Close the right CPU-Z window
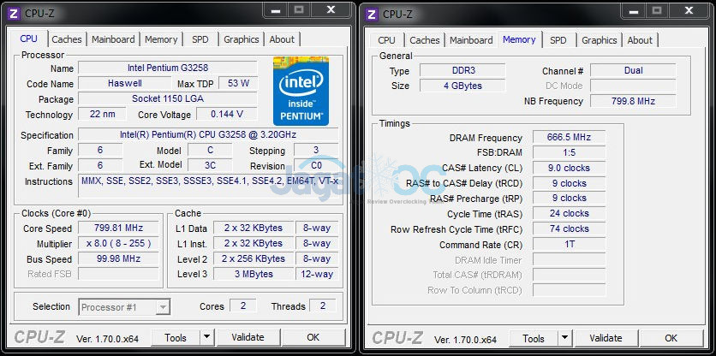 [689, 10]
